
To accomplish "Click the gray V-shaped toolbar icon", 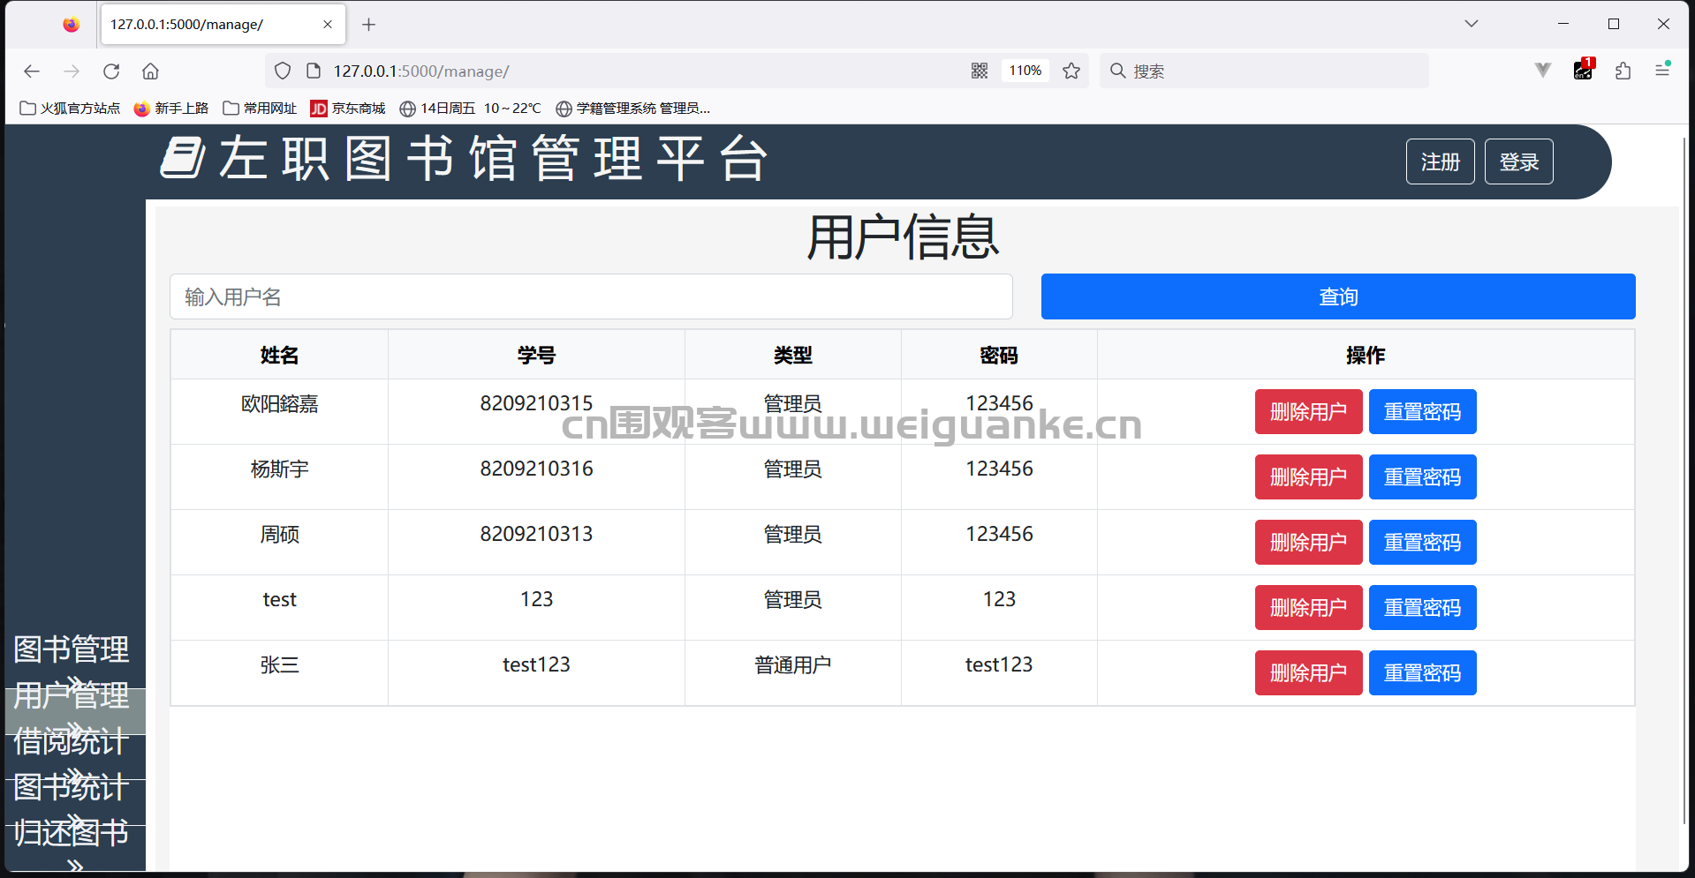I will pyautogui.click(x=1543, y=71).
